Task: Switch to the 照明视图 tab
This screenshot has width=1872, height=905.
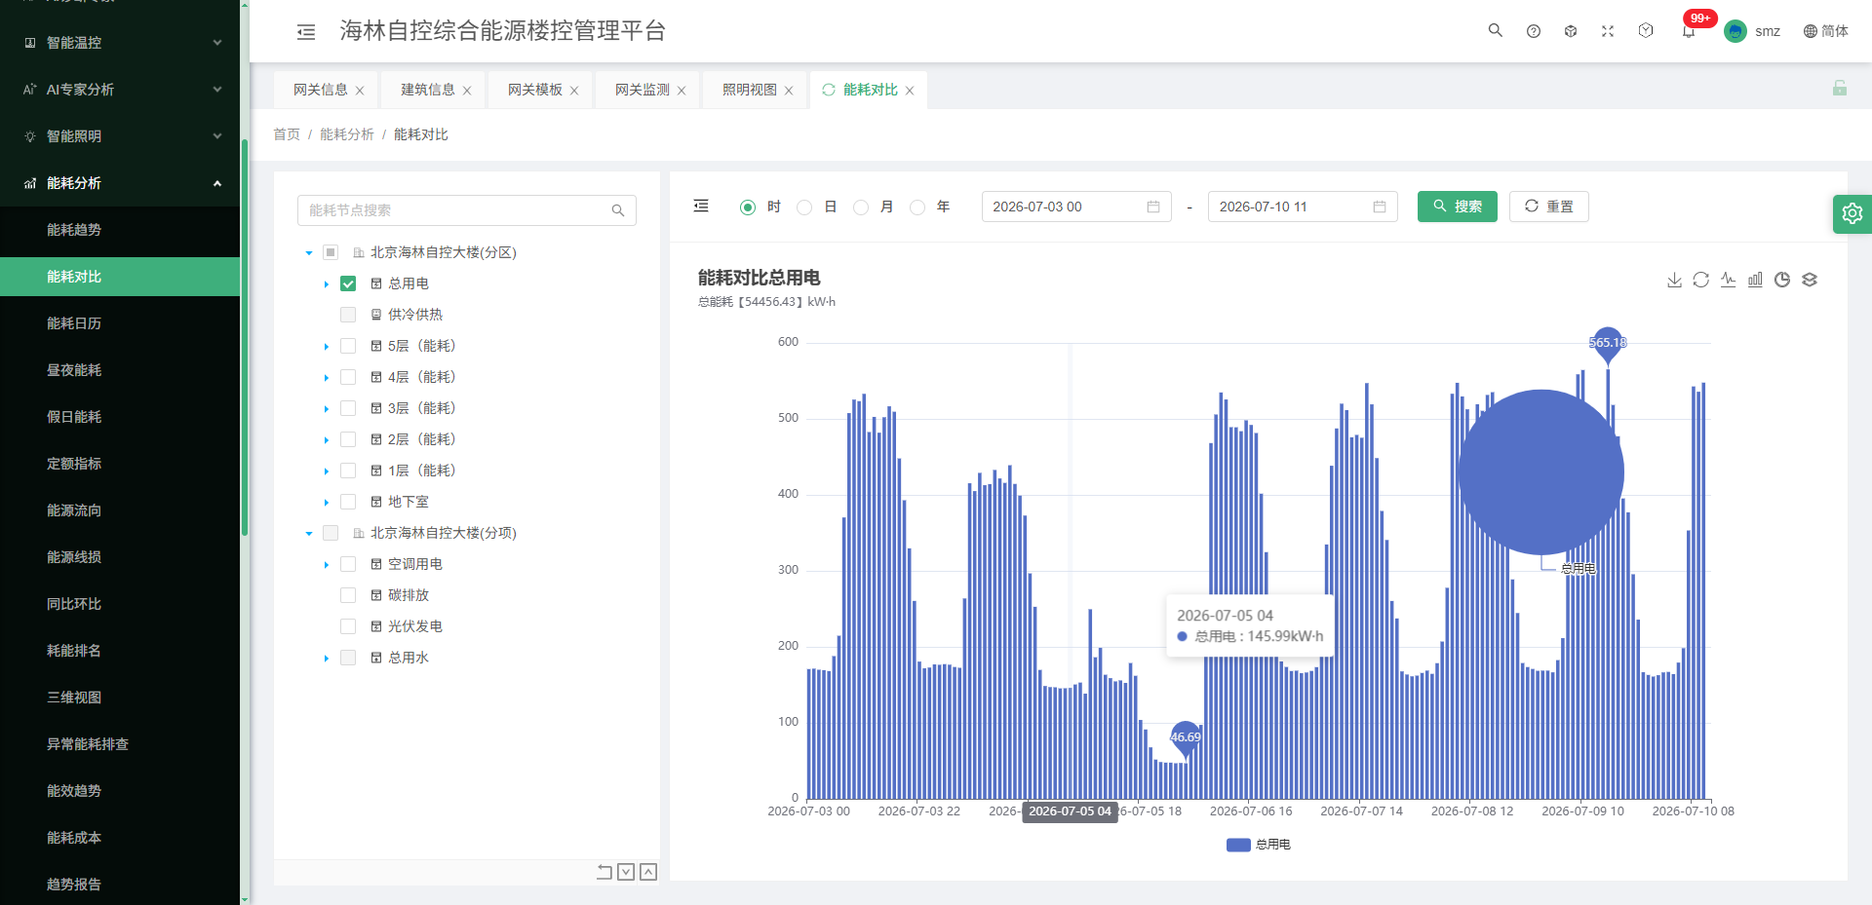Action: point(750,90)
